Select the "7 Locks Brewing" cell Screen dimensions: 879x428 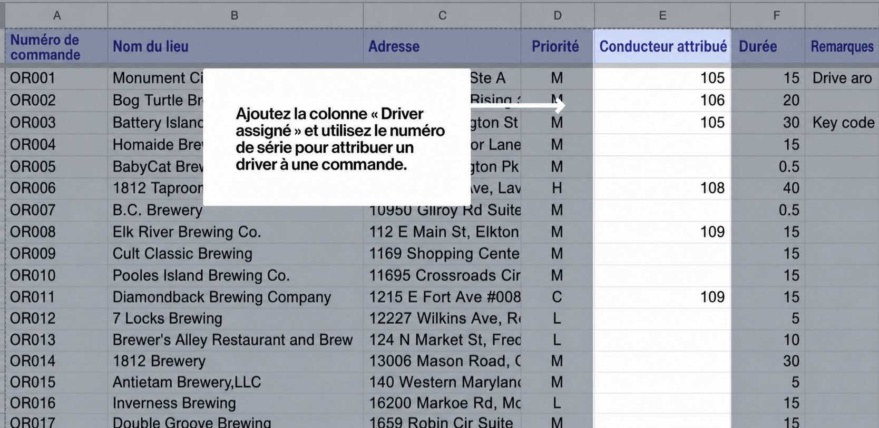(x=236, y=318)
